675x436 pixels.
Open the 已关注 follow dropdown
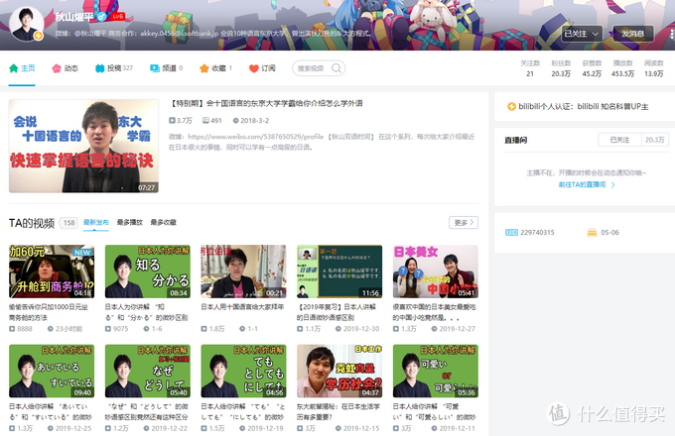(x=582, y=34)
